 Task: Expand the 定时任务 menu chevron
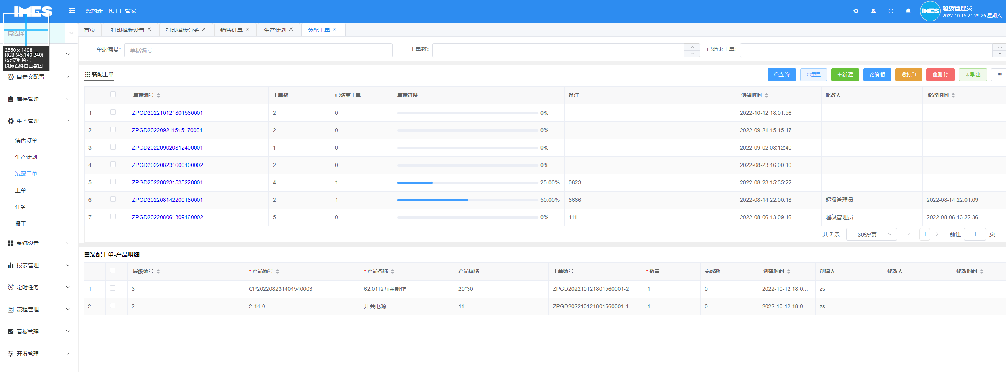[x=68, y=287]
